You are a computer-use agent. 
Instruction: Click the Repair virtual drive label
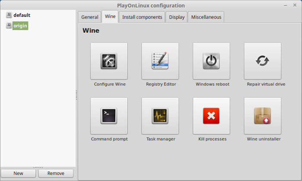pos(266,84)
